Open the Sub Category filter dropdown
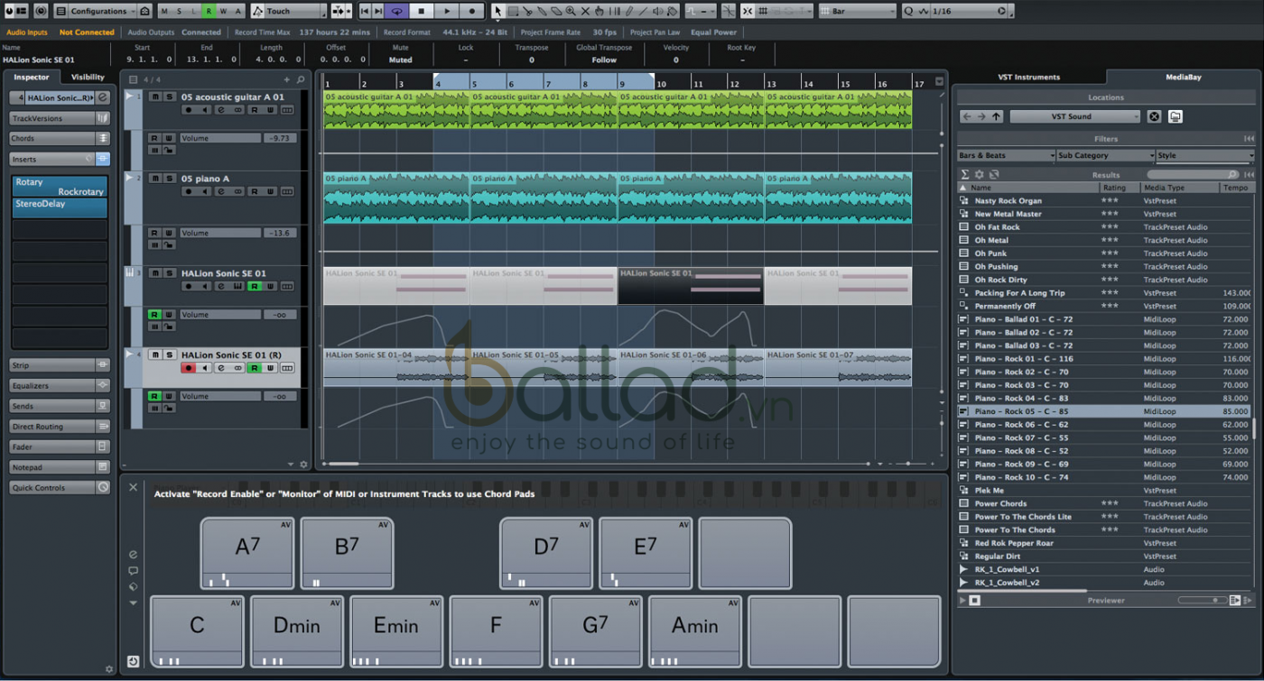 pos(1105,156)
